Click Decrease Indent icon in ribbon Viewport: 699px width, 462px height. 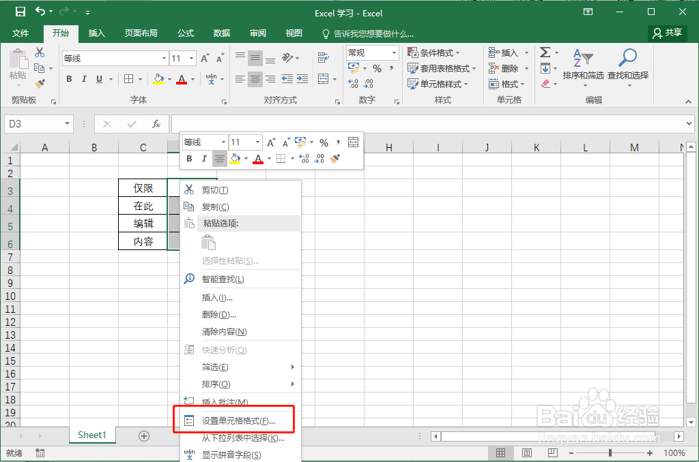(x=287, y=79)
